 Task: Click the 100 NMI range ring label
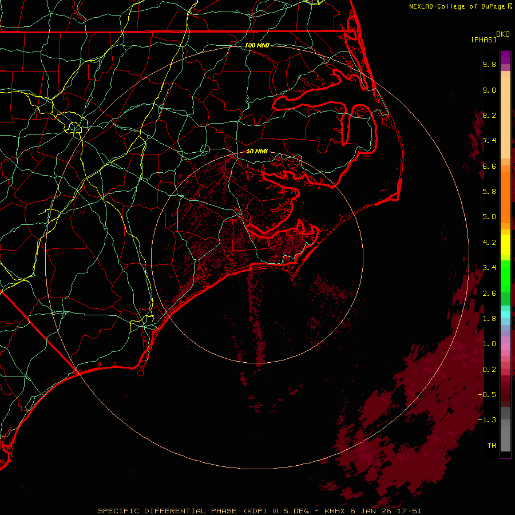pyautogui.click(x=257, y=45)
